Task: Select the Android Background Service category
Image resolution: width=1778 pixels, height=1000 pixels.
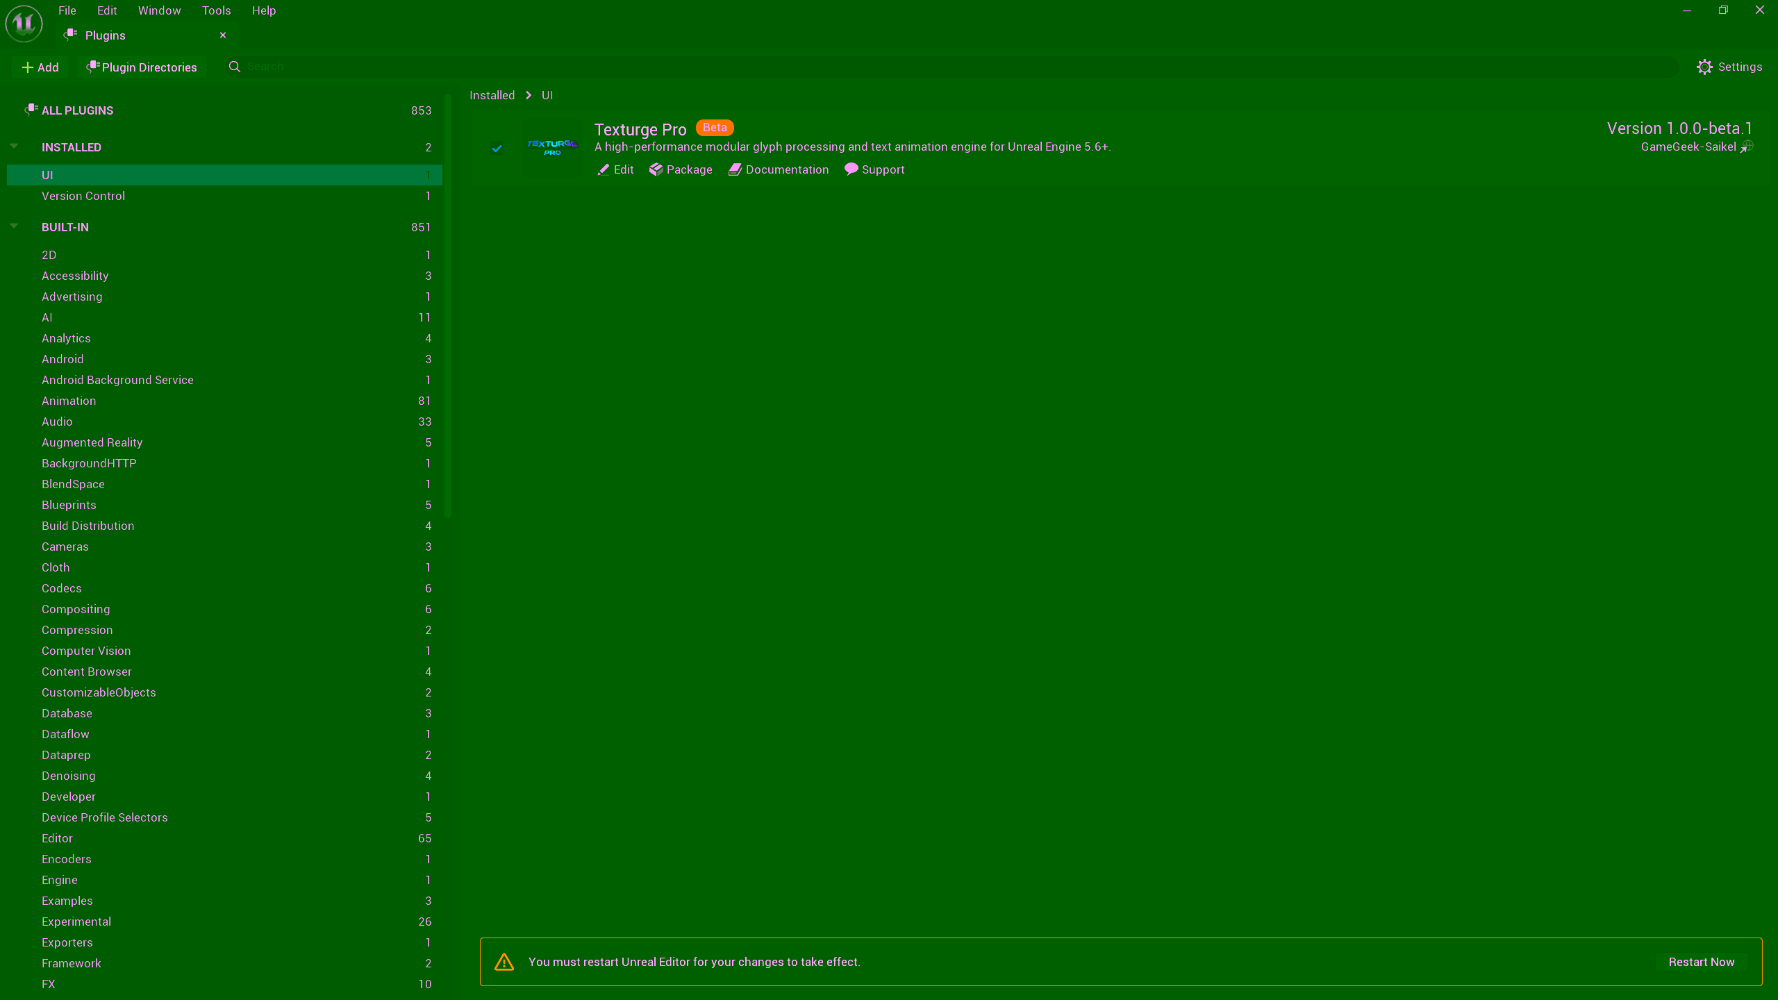Action: [x=224, y=380]
